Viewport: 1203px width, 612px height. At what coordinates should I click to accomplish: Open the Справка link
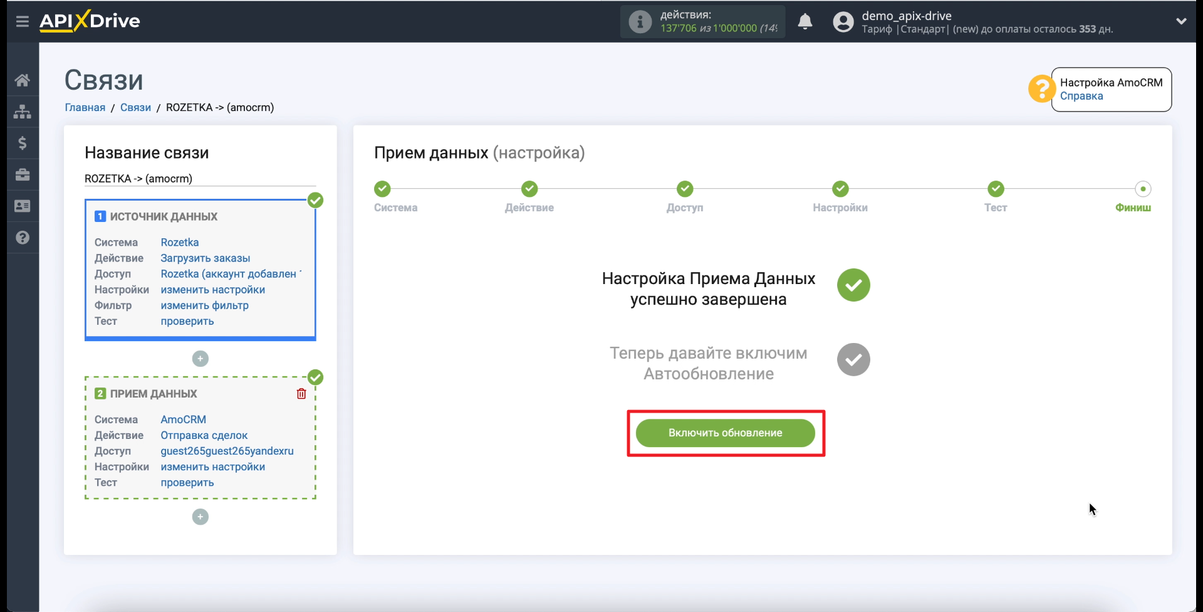(1081, 96)
